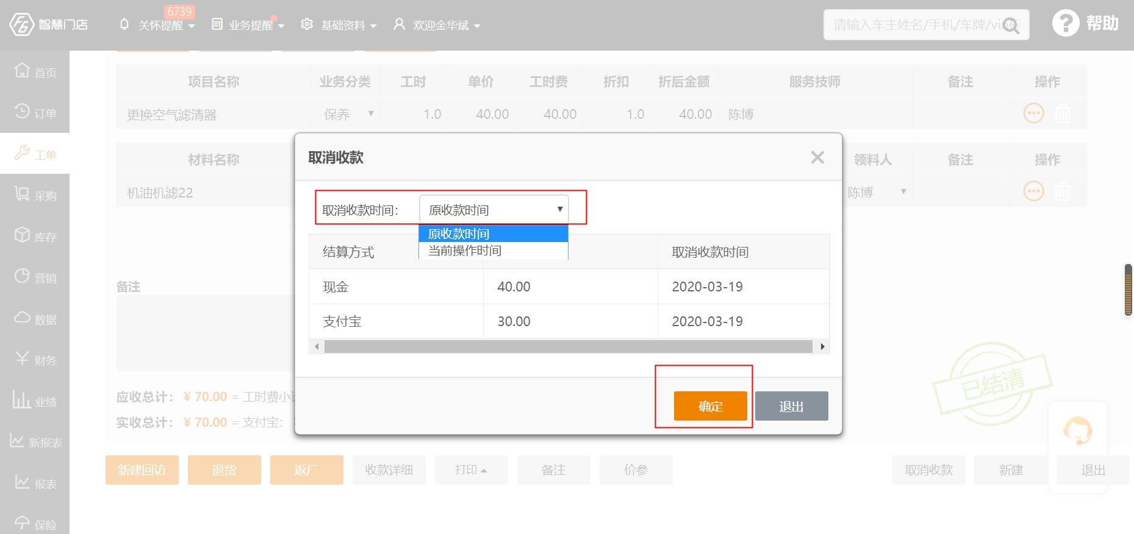
Task: Open the 基础资料 gear menu
Action: [339, 25]
